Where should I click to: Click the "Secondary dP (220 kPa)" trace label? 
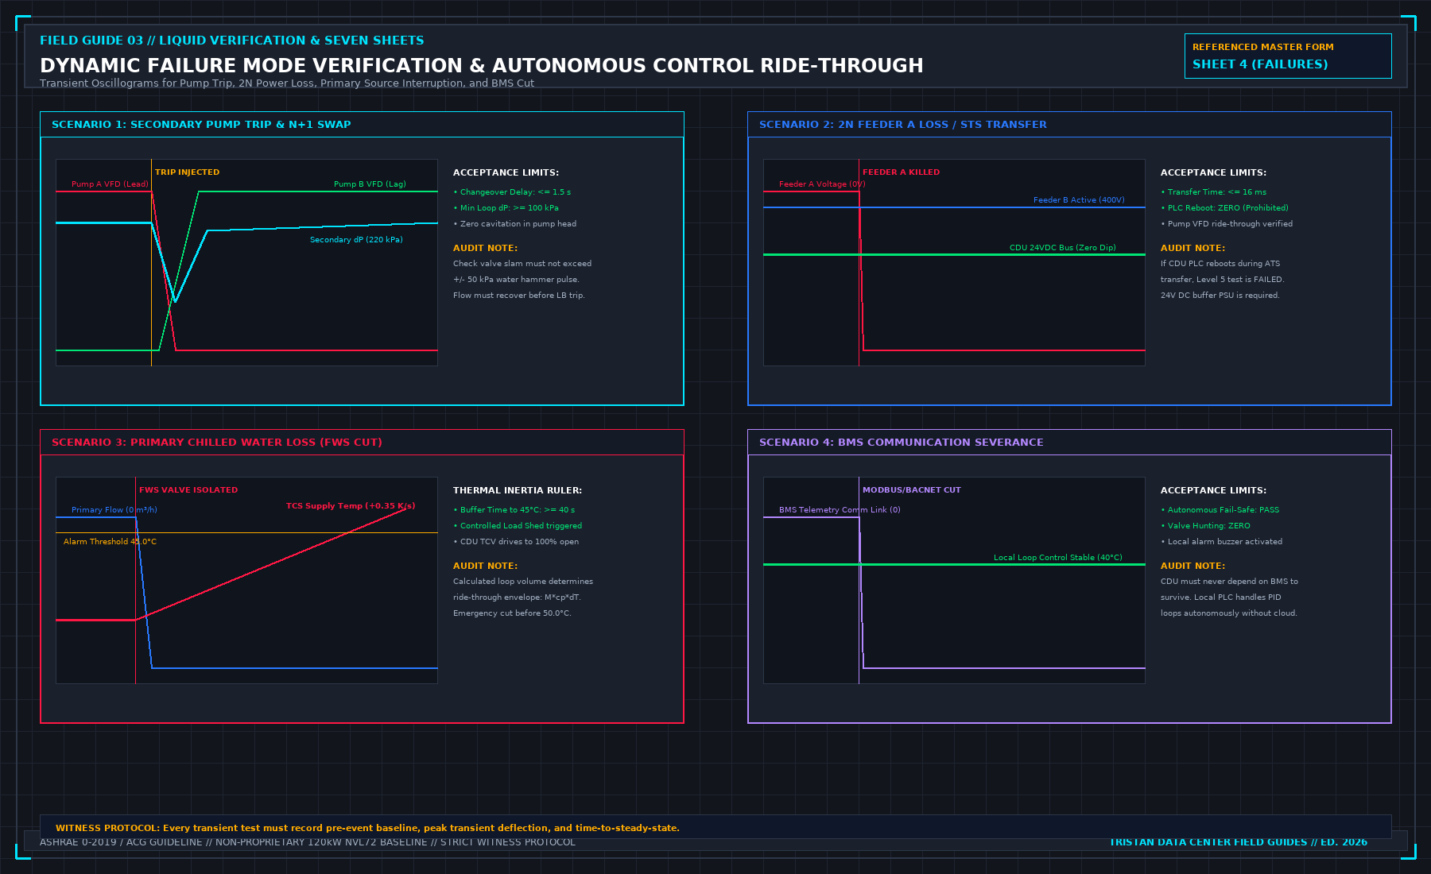[356, 240]
